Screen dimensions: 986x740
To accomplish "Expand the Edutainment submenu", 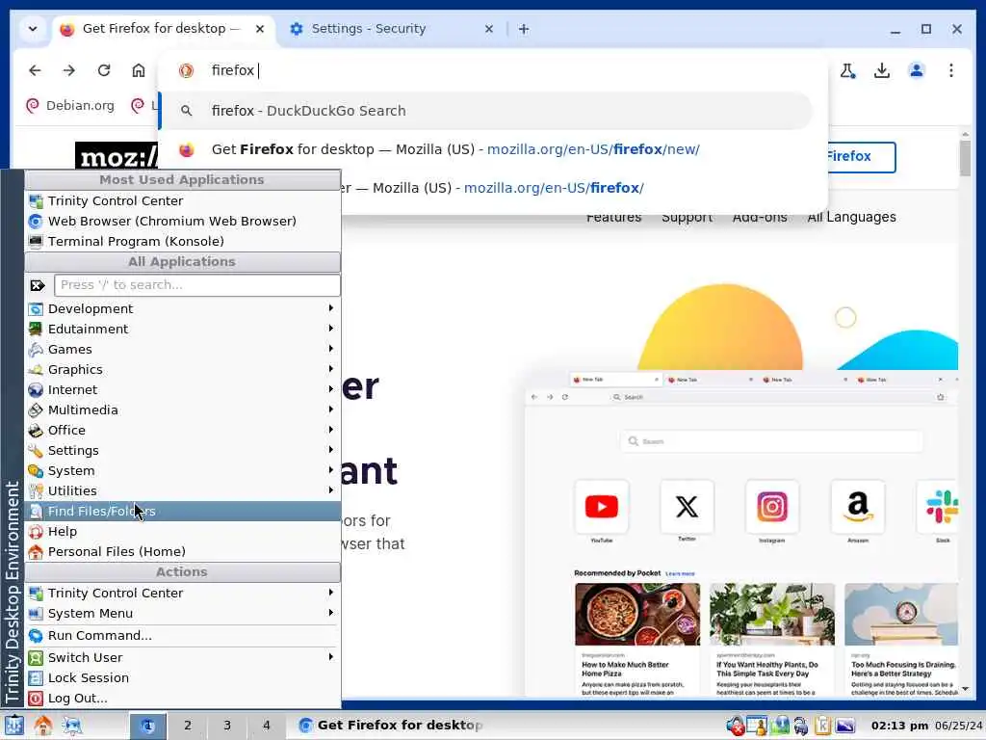I will pyautogui.click(x=183, y=330).
